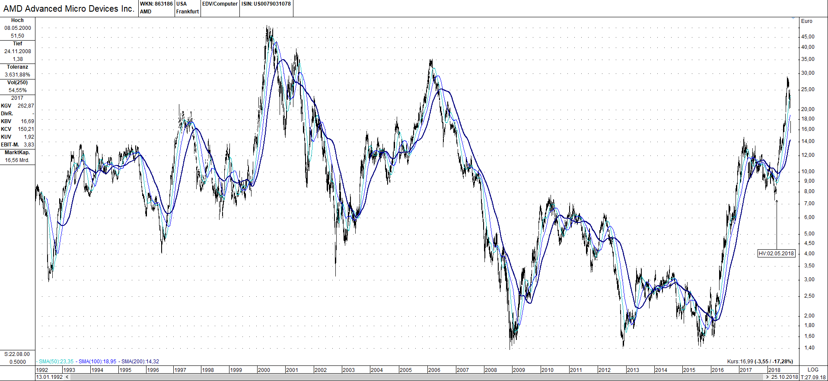828x381 pixels.
Task: Click the 1992 year on the time axis
Action: (42, 370)
